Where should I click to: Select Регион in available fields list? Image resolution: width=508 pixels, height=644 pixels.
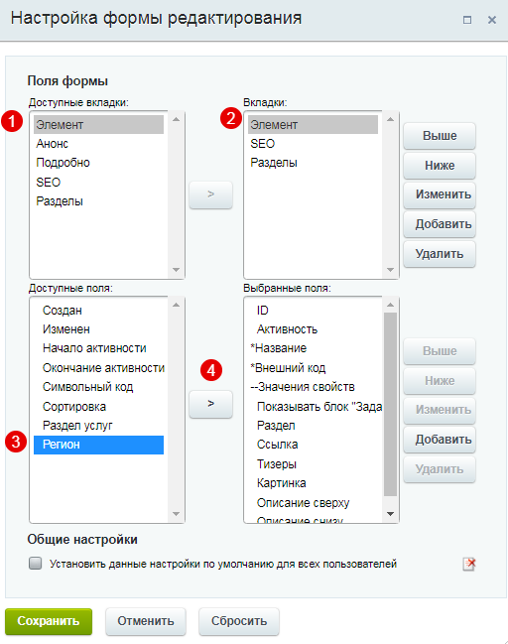[x=98, y=445]
